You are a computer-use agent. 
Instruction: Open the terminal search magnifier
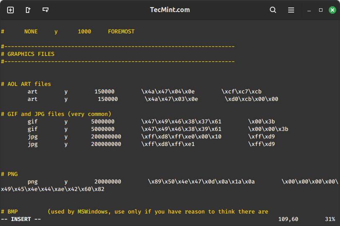click(273, 10)
